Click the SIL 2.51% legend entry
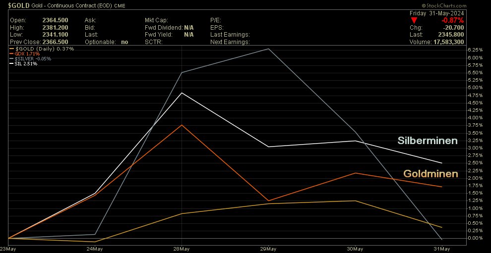Screen dimensions: 491x253 (x=26, y=63)
